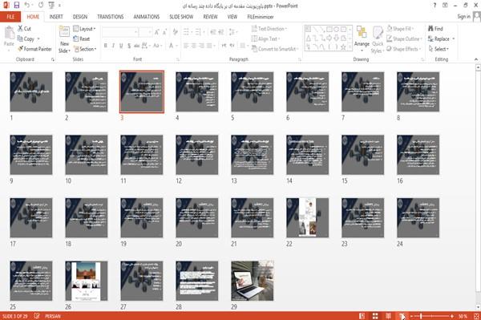This screenshot has width=481, height=320.
Task: Decrease list indent level
Action: click(x=213, y=31)
